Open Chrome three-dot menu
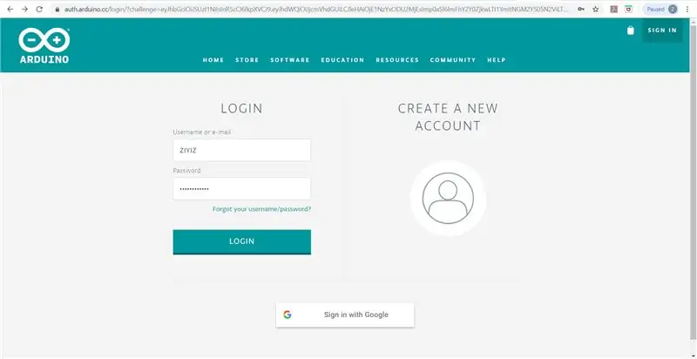 pos(687,9)
